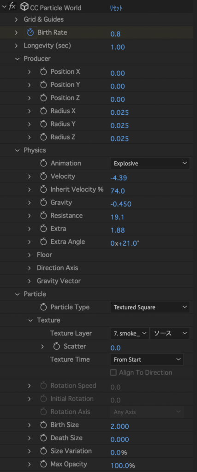Collapse the Producer section
Screen dimensions: 197x472
(17, 59)
